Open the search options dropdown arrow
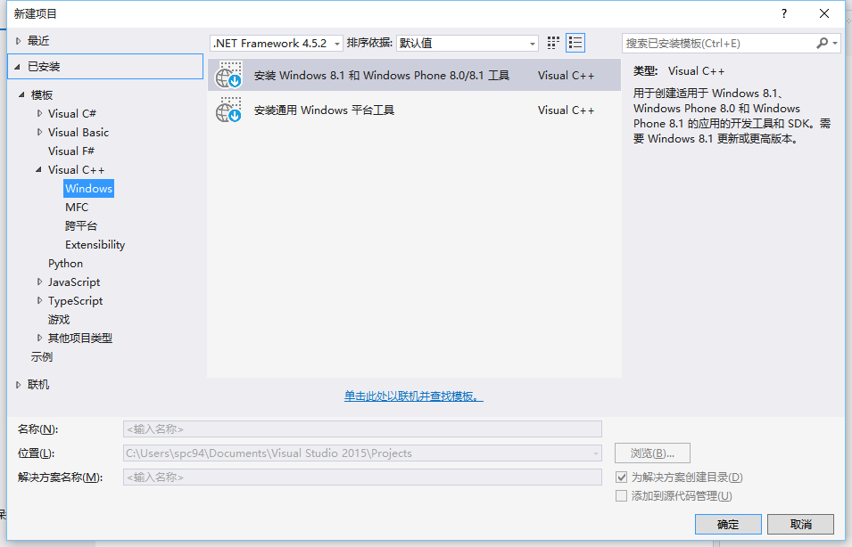852x547 pixels. pyautogui.click(x=835, y=43)
